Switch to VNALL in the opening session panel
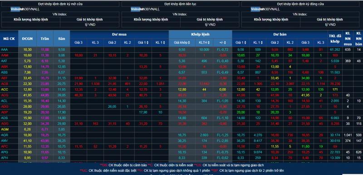The height and width of the screenshot is (175, 363). (x=34, y=9)
